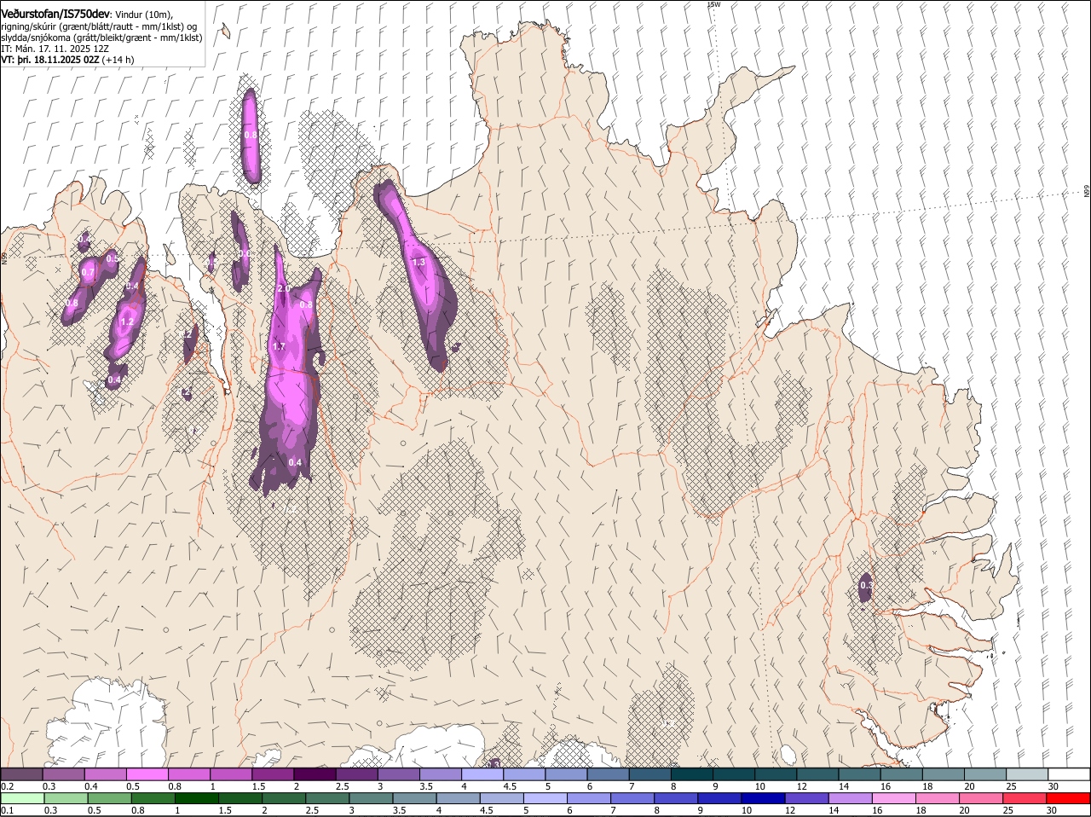The image size is (1091, 817).
Task: Click the "25" label in the upper legend
Action: (1012, 786)
